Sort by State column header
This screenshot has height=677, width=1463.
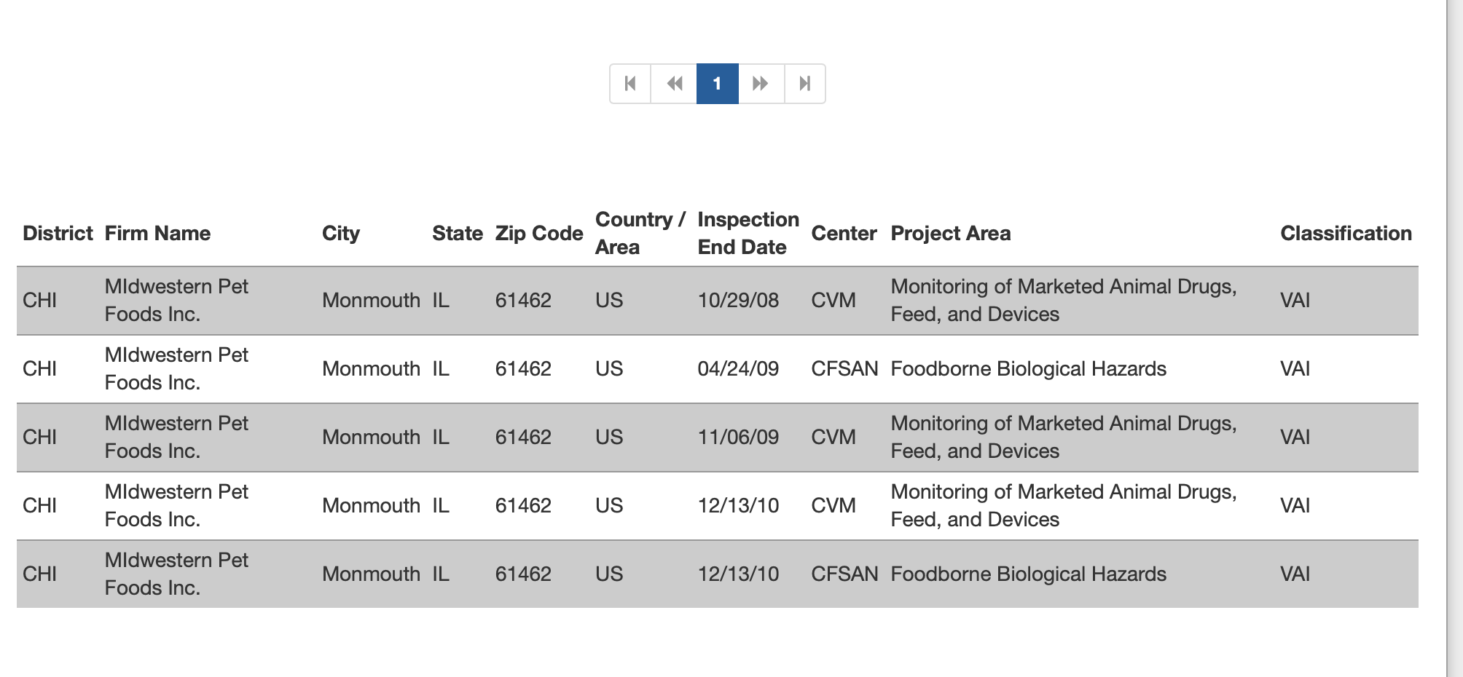[457, 233]
